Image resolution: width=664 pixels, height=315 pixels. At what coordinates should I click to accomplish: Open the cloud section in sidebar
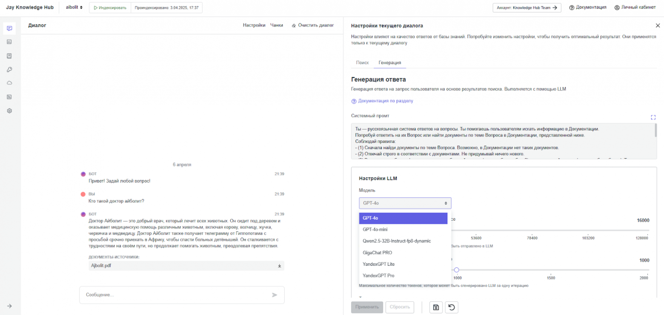tap(9, 83)
